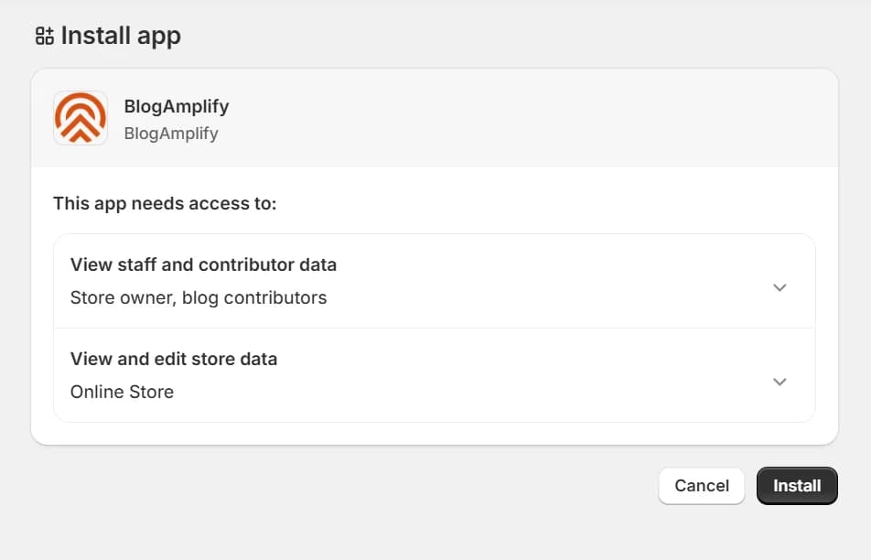
Task: Click the View and edit store data card
Action: [435, 375]
